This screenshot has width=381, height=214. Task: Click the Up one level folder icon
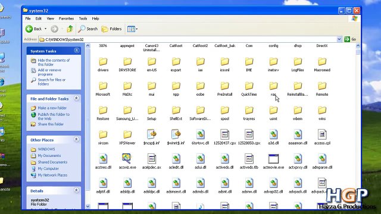(x=70, y=29)
